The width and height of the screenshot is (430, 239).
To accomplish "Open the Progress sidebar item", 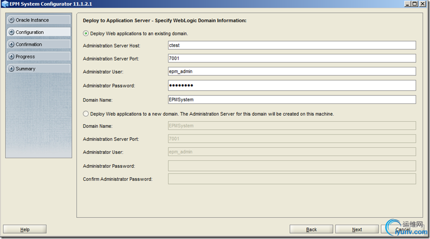I will coord(39,56).
